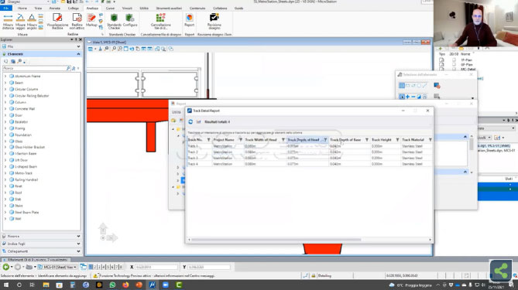Screen dimensions: 518x290
Task: Open the Standards Checker tool
Action: click(x=114, y=22)
